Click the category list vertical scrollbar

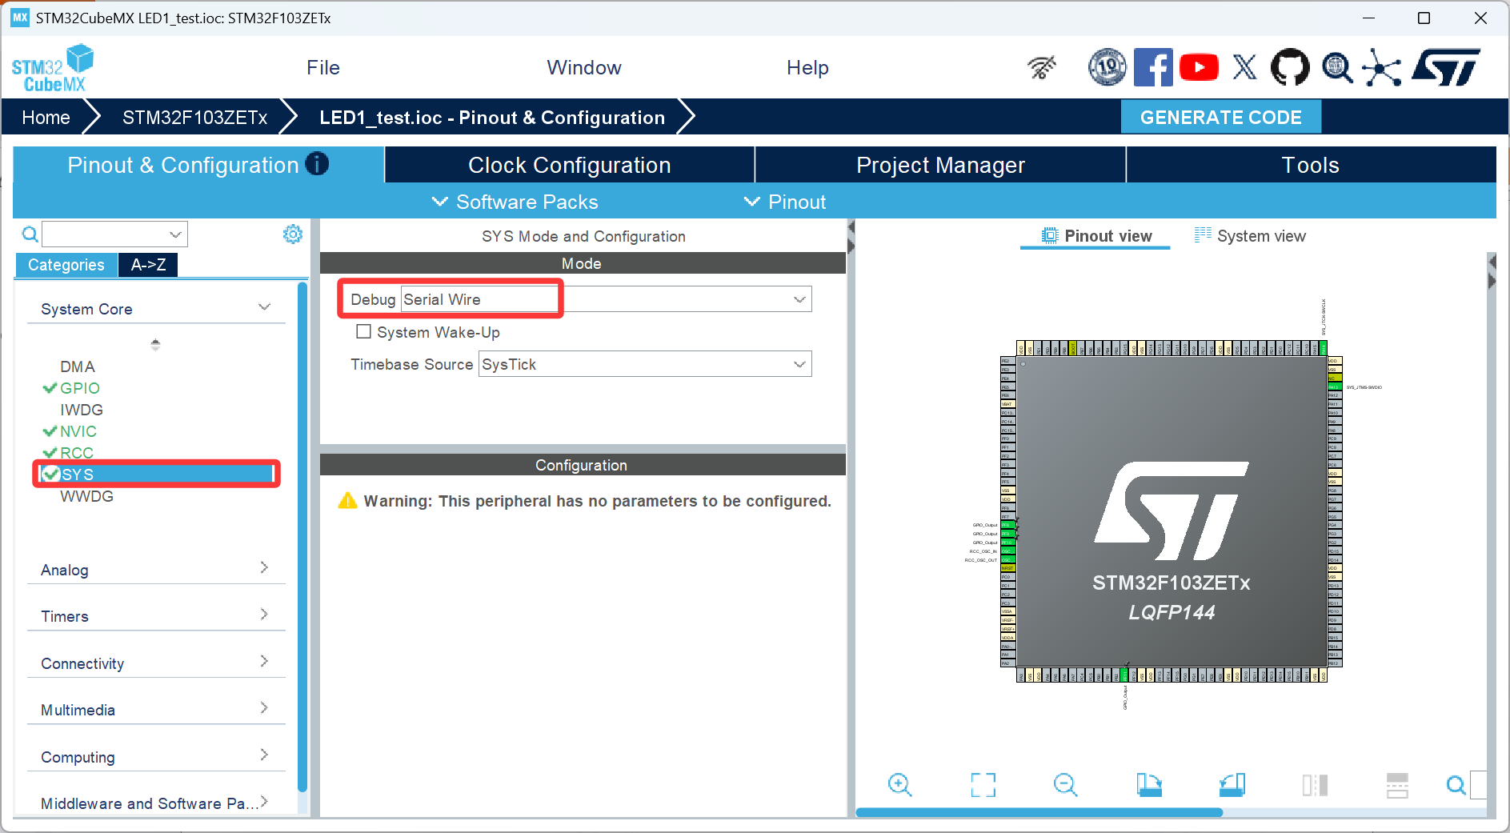tap(302, 536)
